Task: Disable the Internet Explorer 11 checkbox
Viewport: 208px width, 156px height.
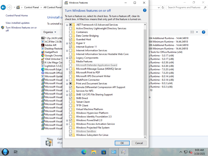Action: 71,47
